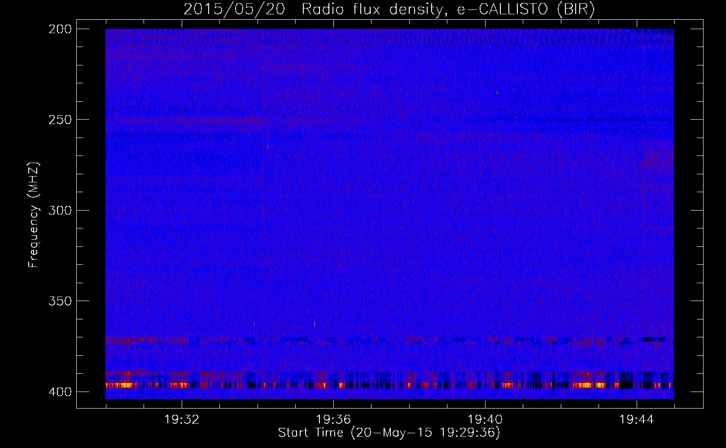Click the 19:36 time tick label
This screenshot has height=448, width=726.
(333, 420)
